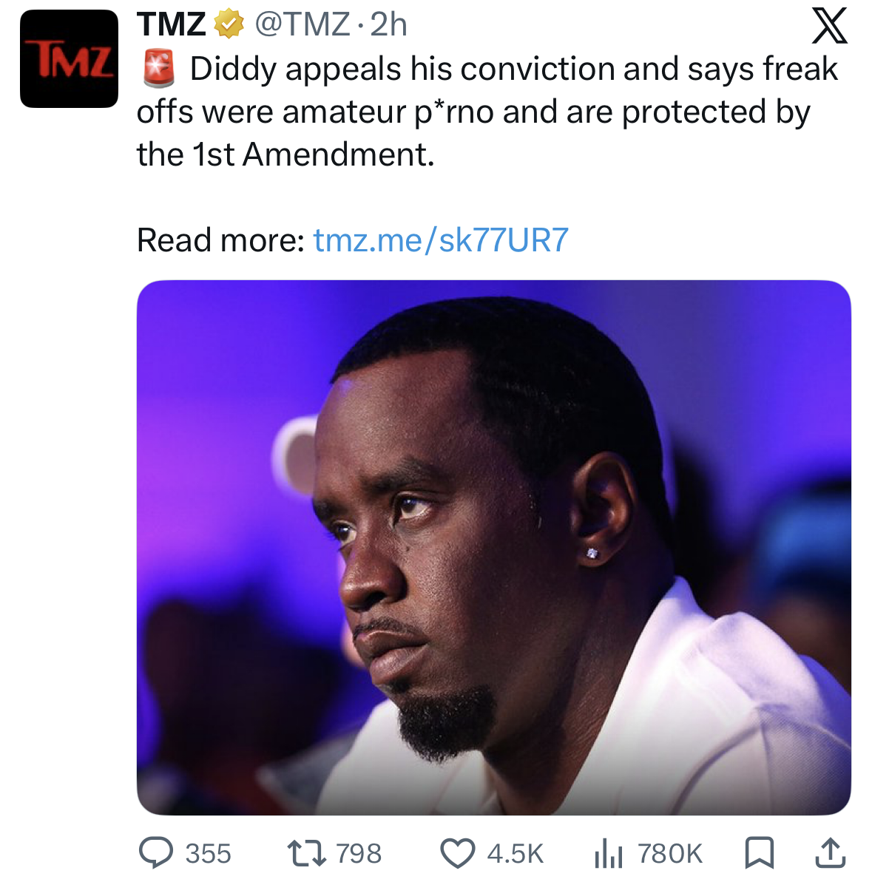872x879 pixels.
Task: Like the post with the heart icon
Action: (458, 853)
